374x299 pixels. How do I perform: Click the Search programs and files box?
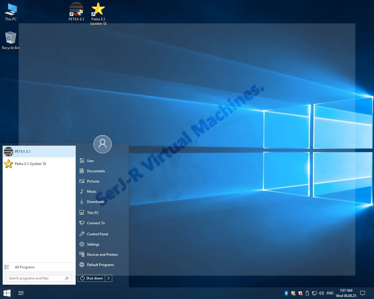[36, 278]
